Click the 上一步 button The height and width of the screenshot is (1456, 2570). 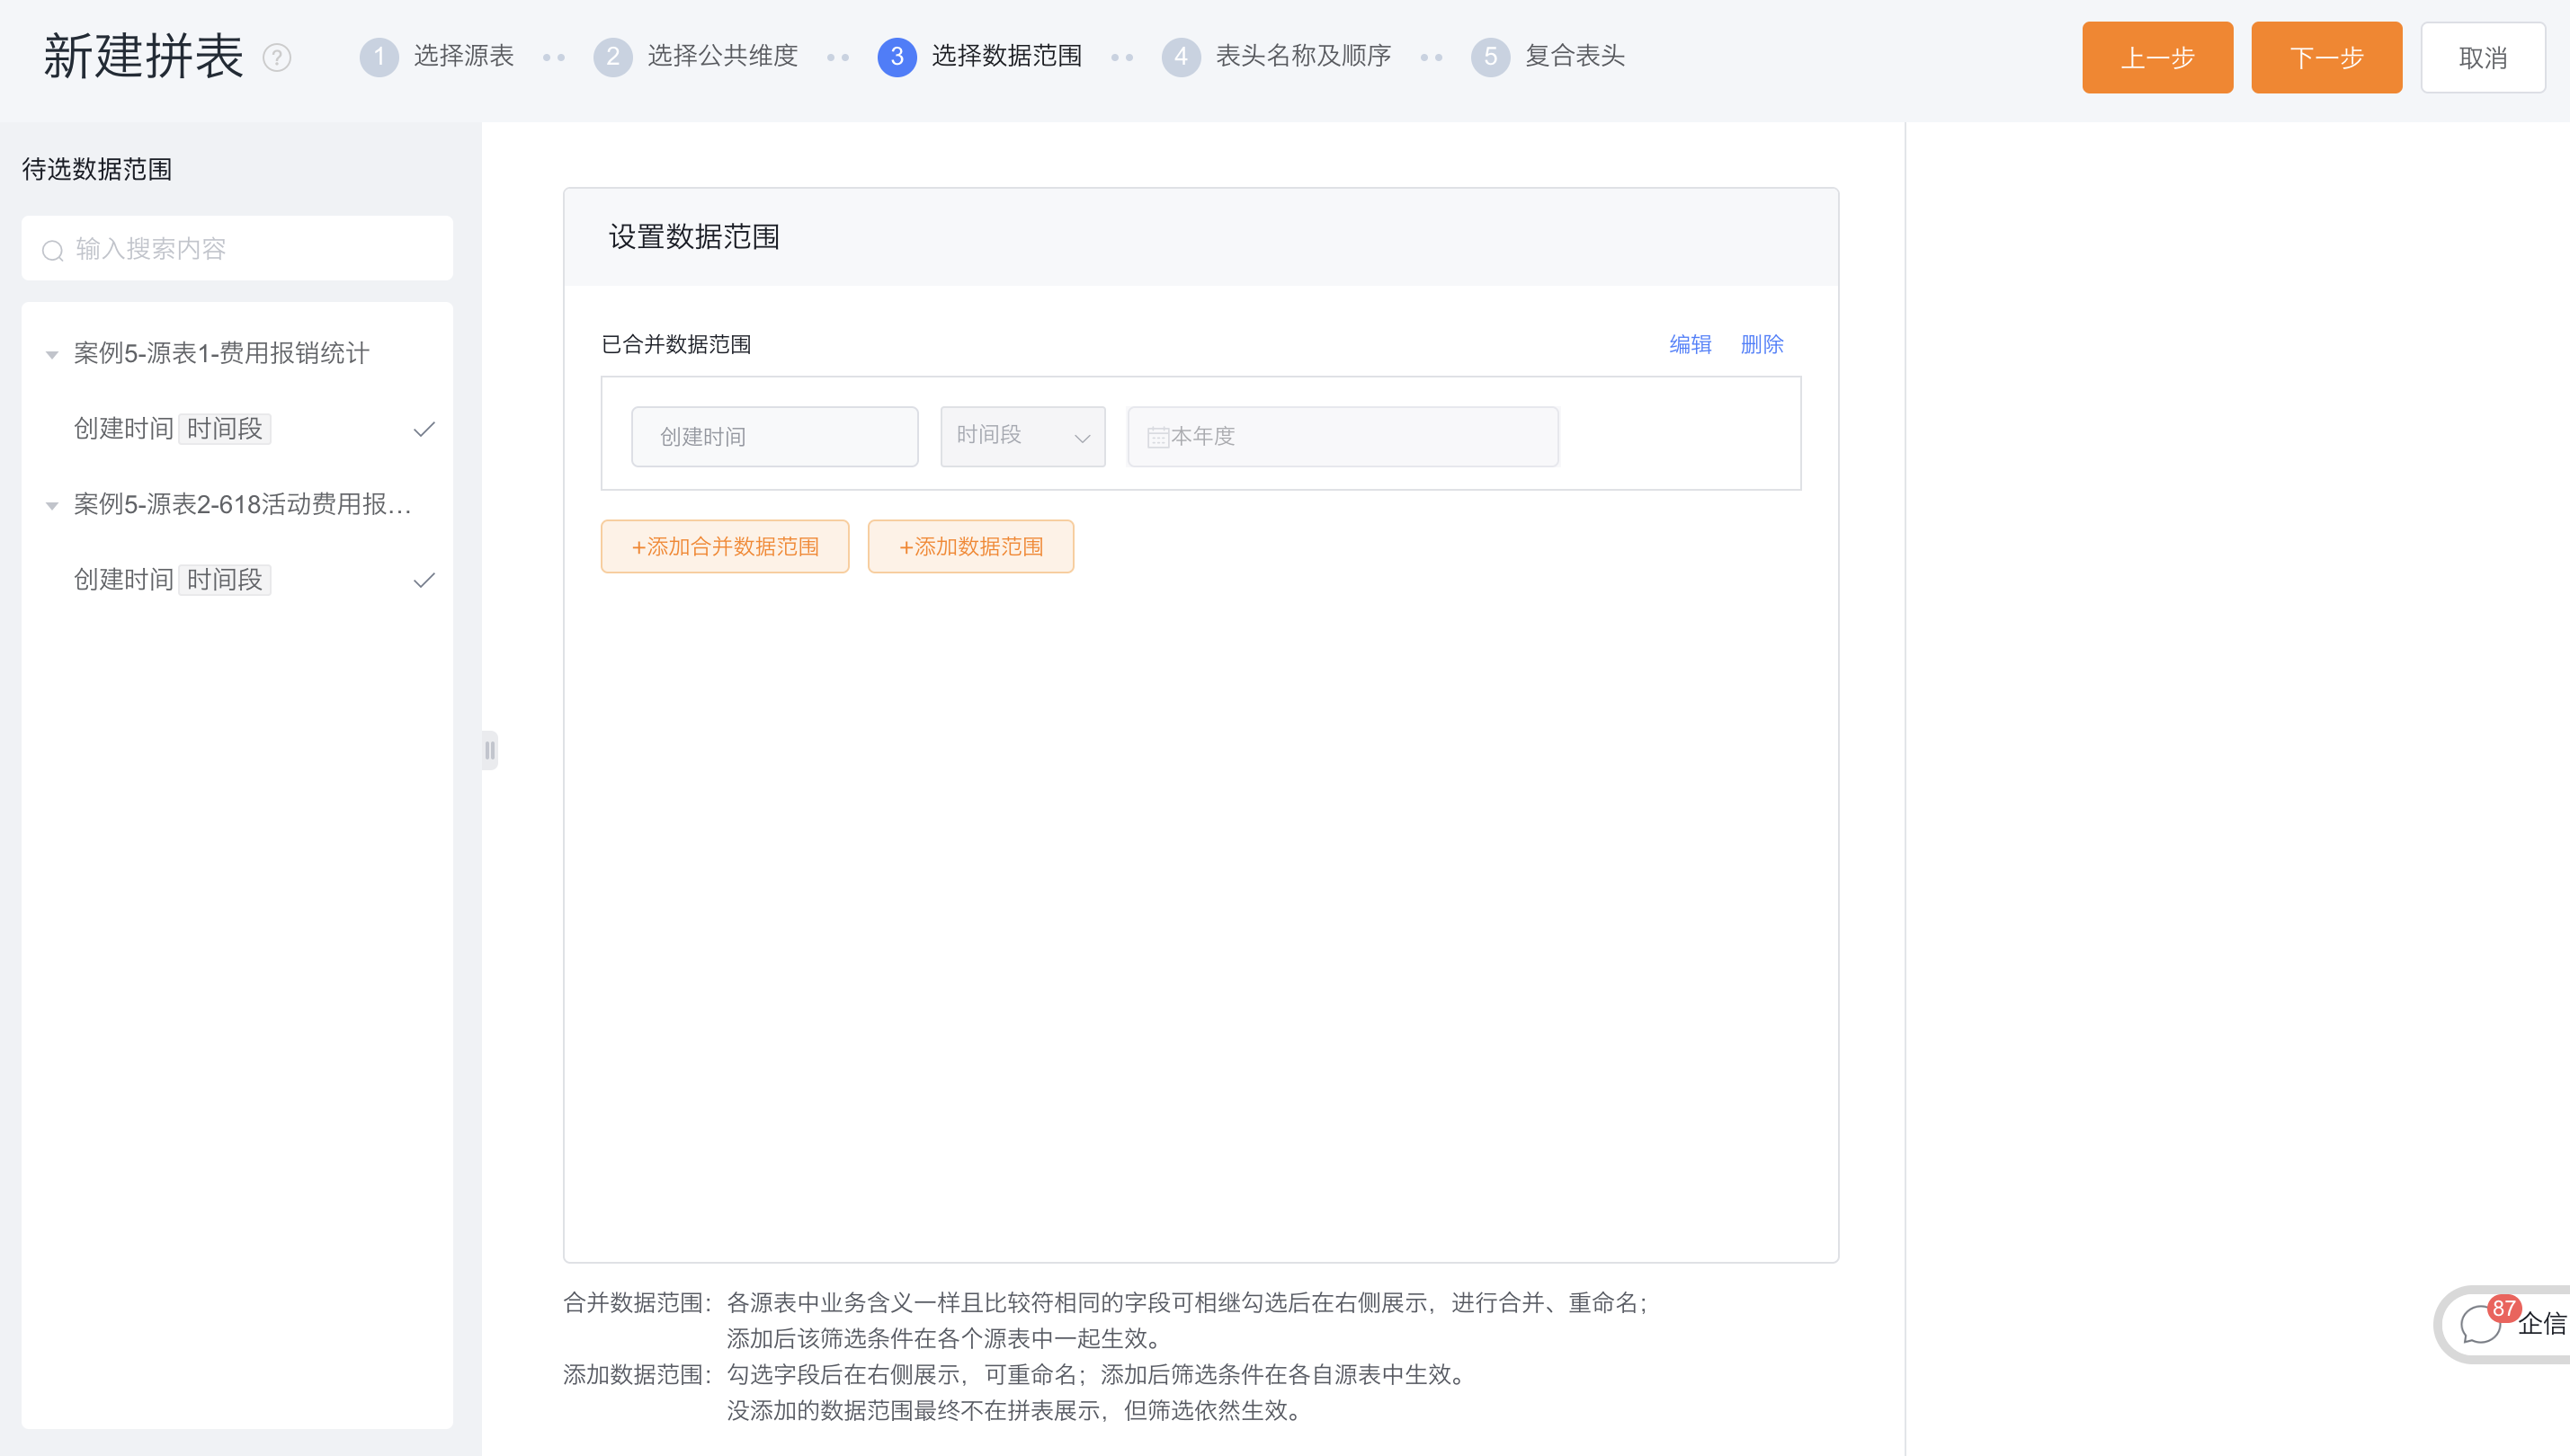(x=2157, y=57)
